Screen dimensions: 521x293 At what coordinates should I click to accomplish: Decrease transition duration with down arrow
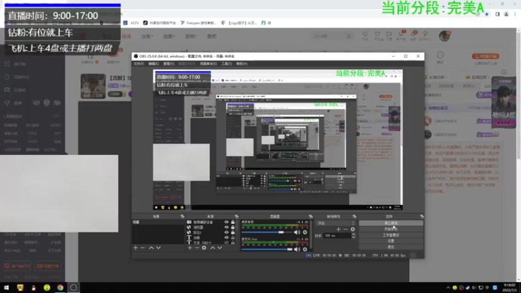point(353,237)
